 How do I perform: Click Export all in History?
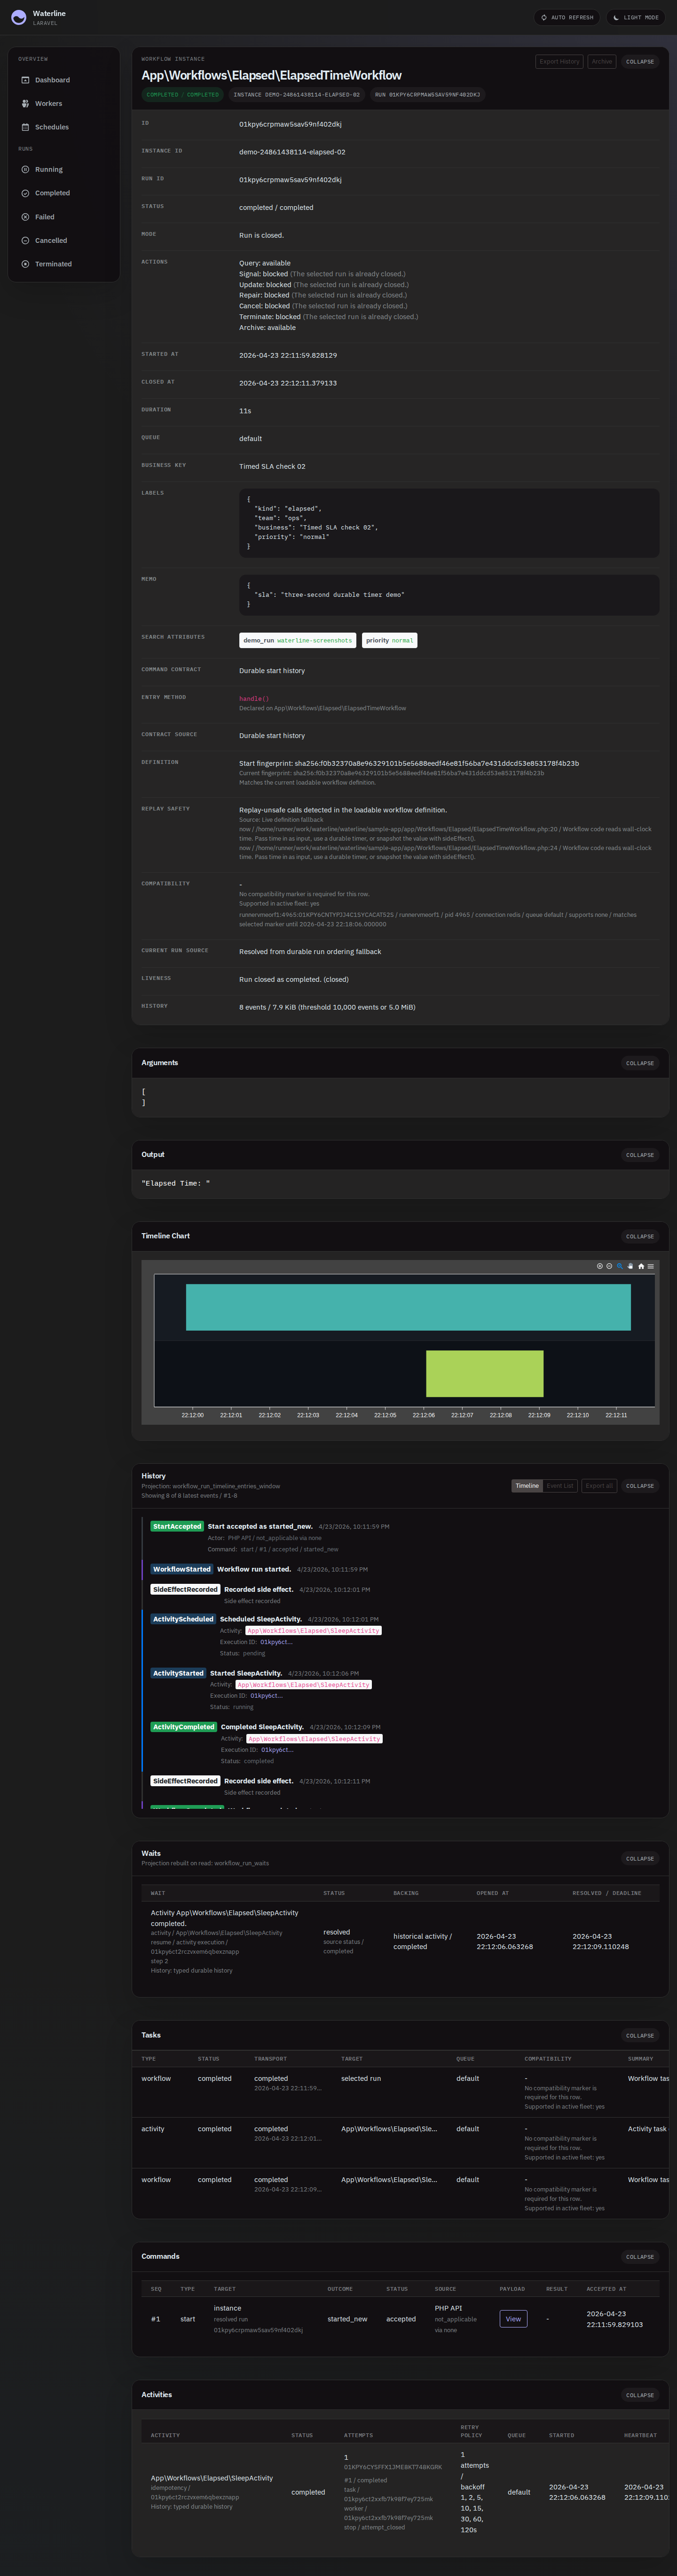(599, 1486)
